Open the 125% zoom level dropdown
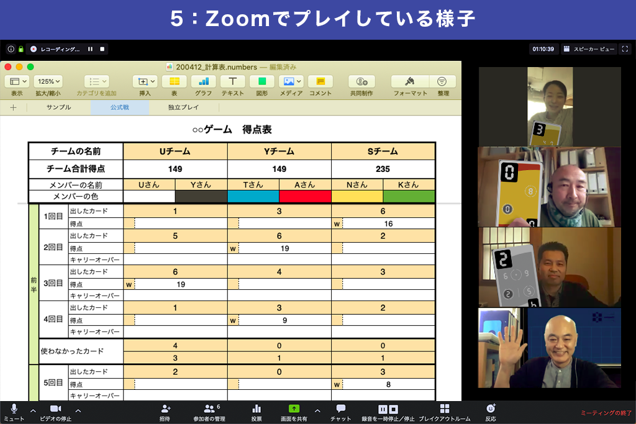636x424 pixels. coord(48,81)
